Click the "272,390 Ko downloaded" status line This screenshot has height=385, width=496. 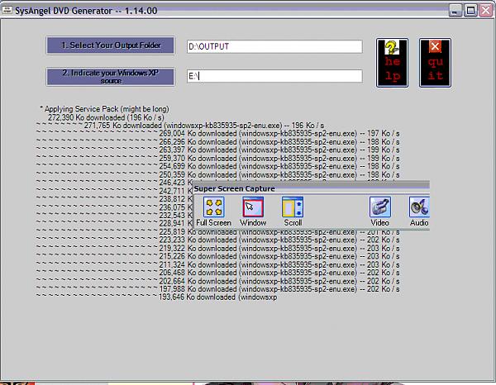(x=106, y=117)
